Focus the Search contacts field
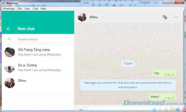 pyautogui.click(x=38, y=39)
